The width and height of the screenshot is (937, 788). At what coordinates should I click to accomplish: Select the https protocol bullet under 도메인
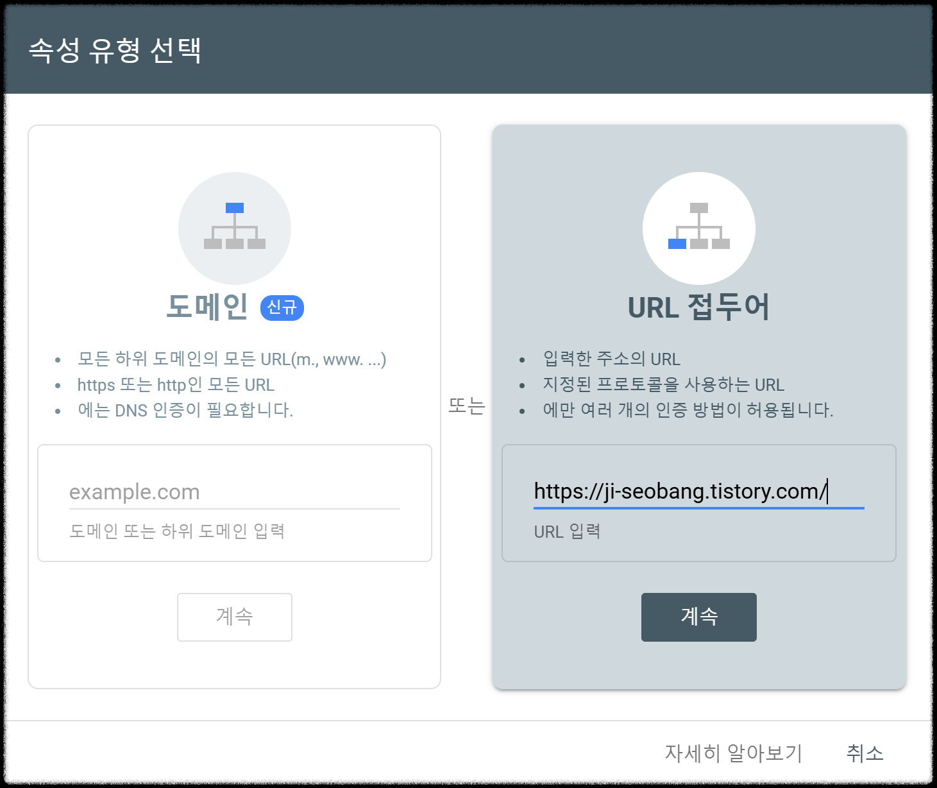click(175, 384)
